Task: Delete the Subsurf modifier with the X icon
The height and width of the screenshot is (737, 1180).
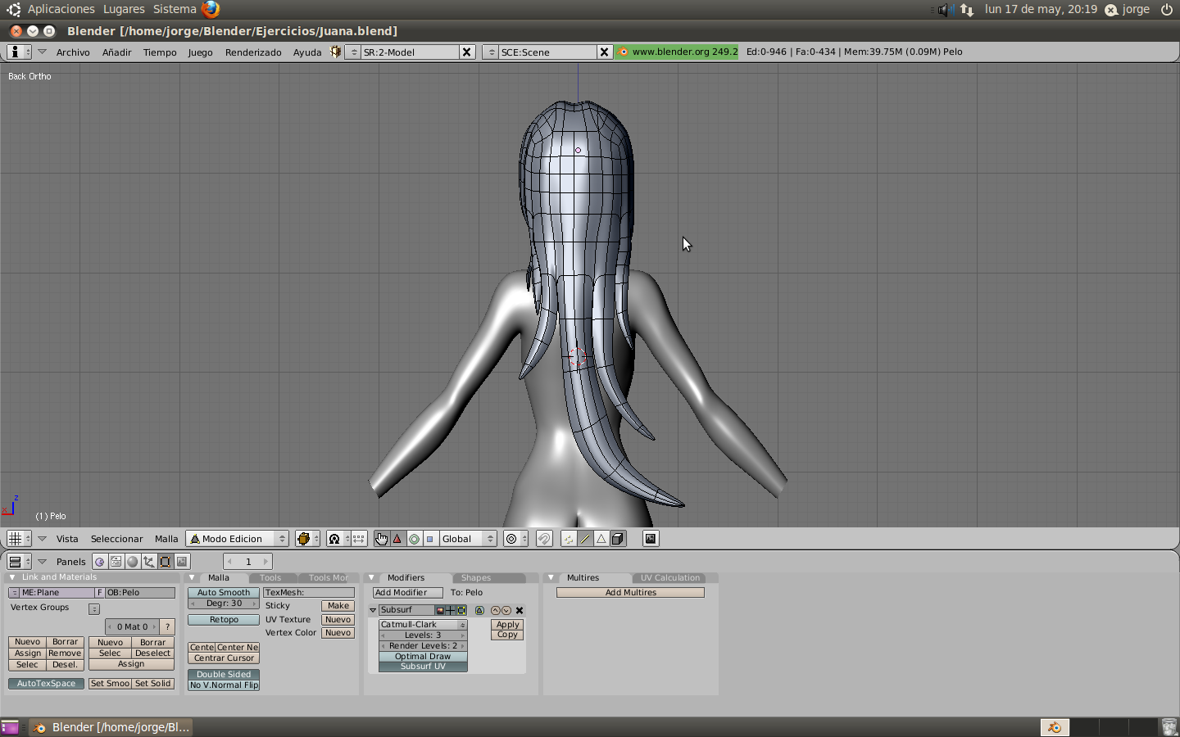Action: 520,610
